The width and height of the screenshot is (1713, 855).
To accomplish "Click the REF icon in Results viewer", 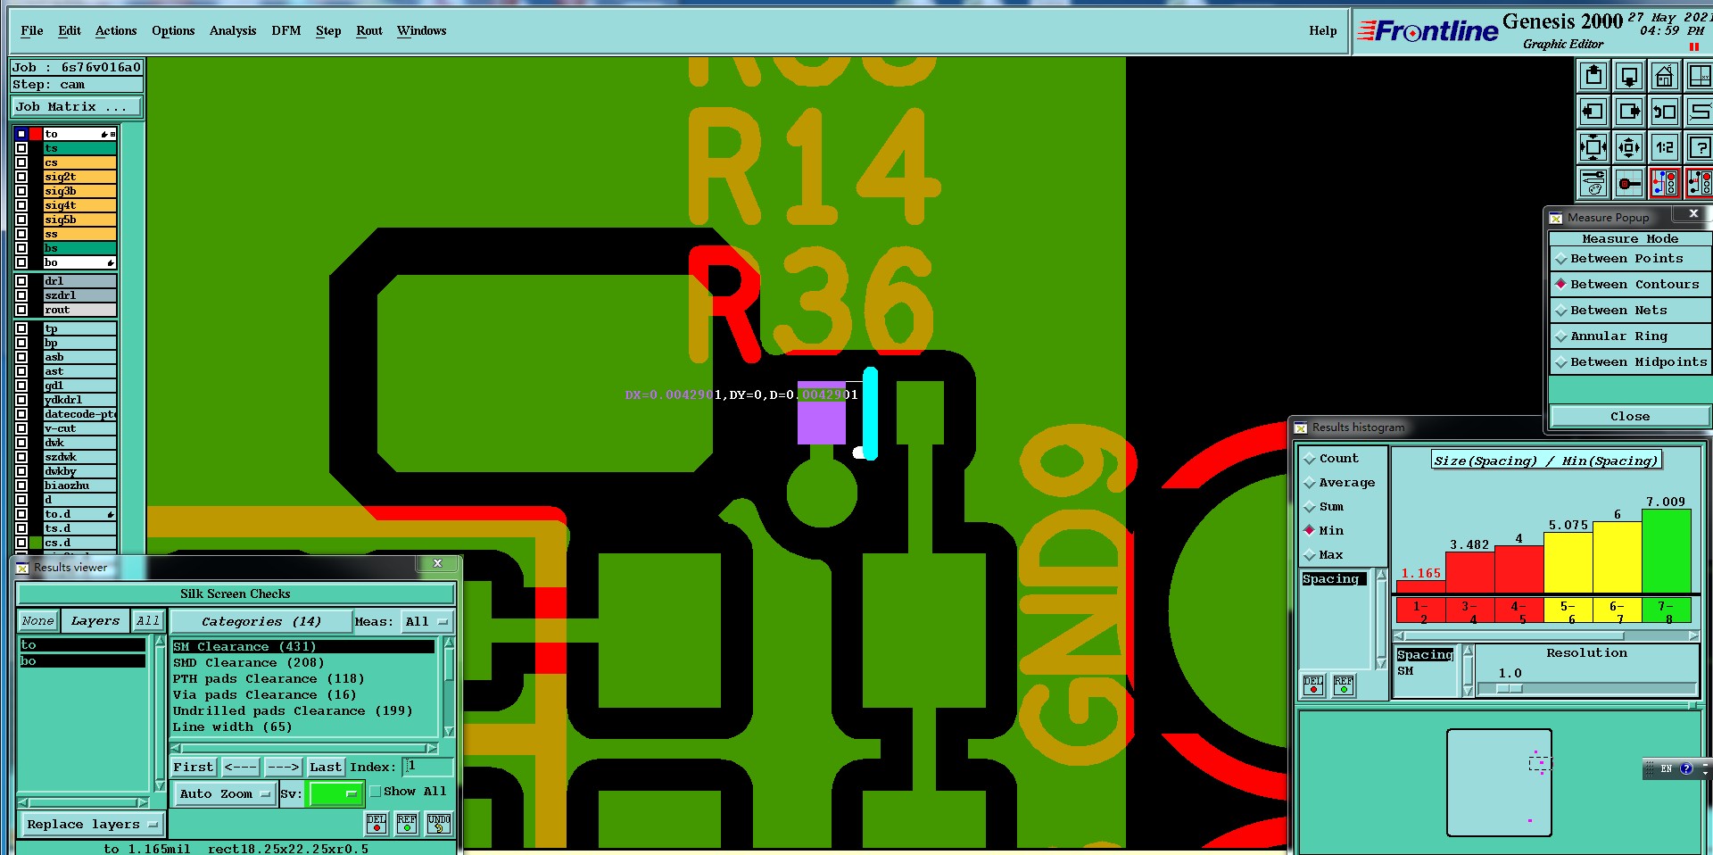I will point(407,823).
